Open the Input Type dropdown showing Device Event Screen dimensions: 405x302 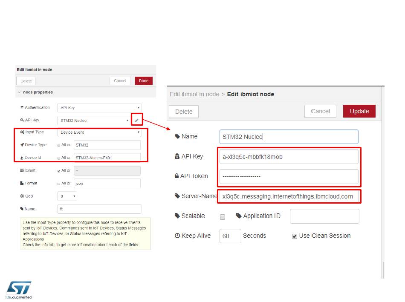(99, 132)
